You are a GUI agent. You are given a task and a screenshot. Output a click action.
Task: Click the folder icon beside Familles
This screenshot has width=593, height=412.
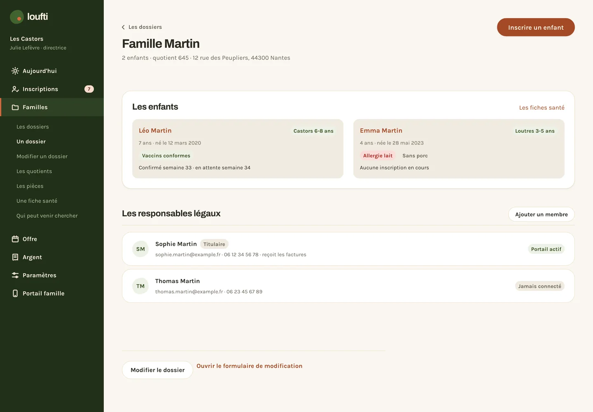coord(15,107)
